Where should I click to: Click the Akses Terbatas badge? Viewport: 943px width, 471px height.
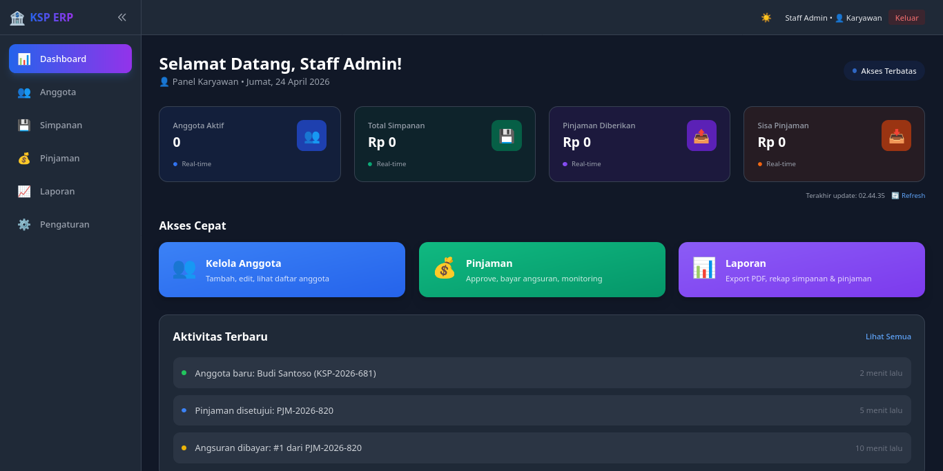[884, 71]
